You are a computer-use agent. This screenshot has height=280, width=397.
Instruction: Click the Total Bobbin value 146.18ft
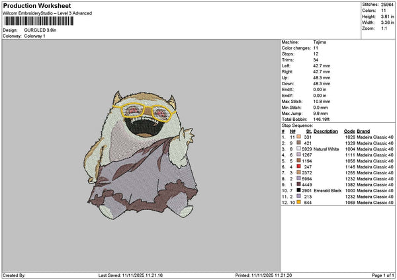[322, 120]
